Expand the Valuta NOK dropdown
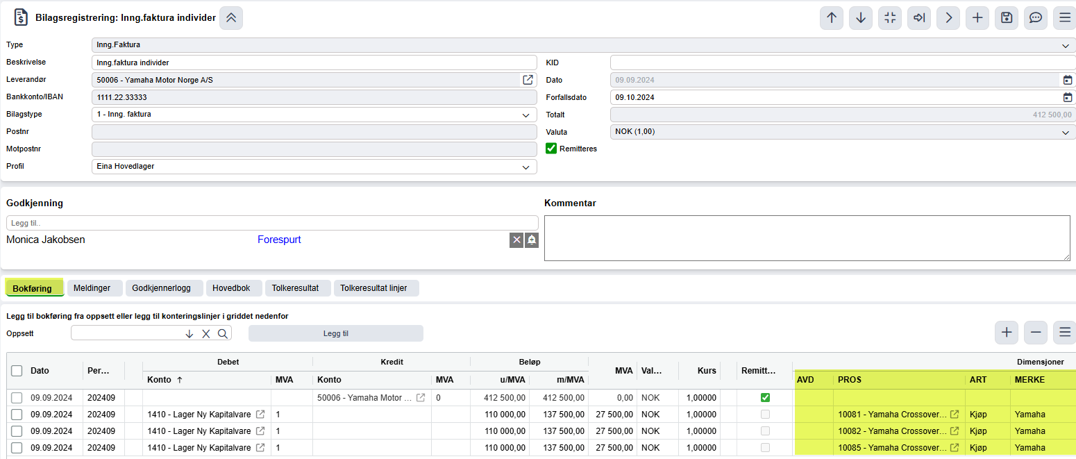 point(1066,132)
